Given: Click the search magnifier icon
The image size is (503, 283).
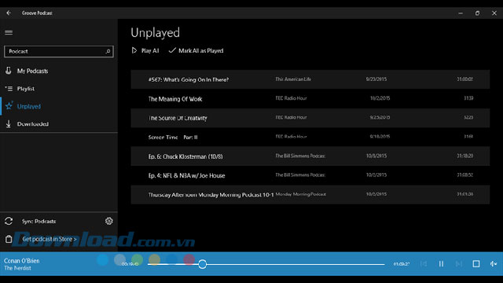Looking at the screenshot, I should click(108, 51).
